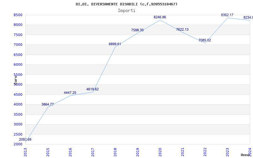
Task: Click the 4000 y-axis value
Action: tap(18, 105)
